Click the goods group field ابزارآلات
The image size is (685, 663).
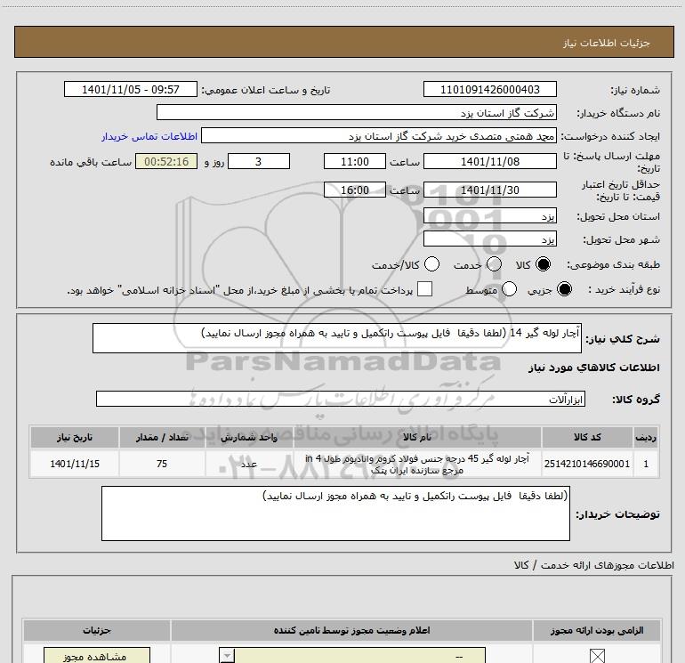(341, 399)
